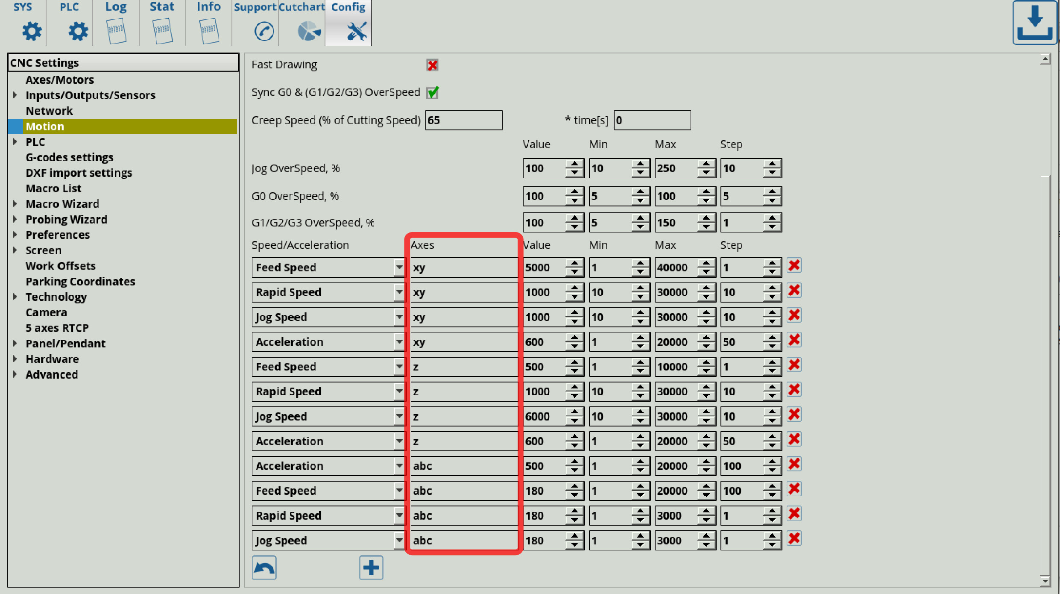The image size is (1060, 594).
Task: Click the save download icon top right
Action: click(x=1034, y=23)
